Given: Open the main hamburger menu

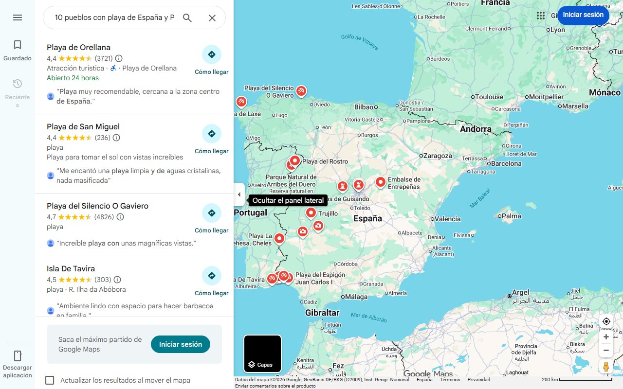Looking at the screenshot, I should [x=18, y=18].
